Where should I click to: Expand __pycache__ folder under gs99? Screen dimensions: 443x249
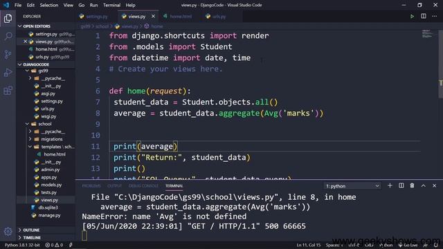coord(30,78)
